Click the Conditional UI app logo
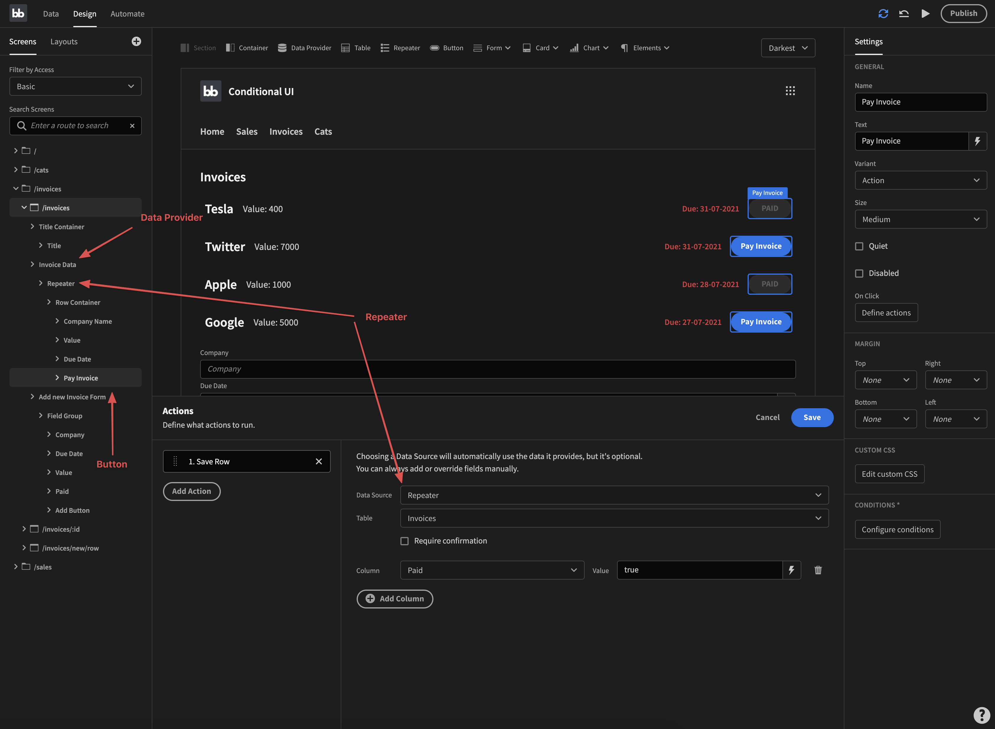The height and width of the screenshot is (729, 995). (x=211, y=91)
